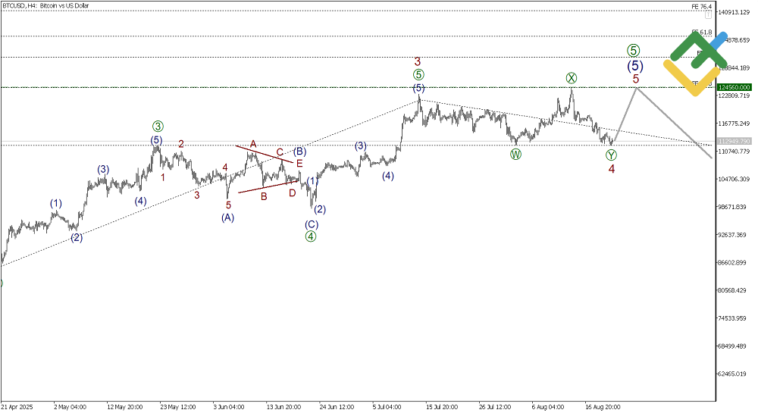This screenshot has width=758, height=413.
Task: Click the small T icon under FE 76.4
Action: 708,15
